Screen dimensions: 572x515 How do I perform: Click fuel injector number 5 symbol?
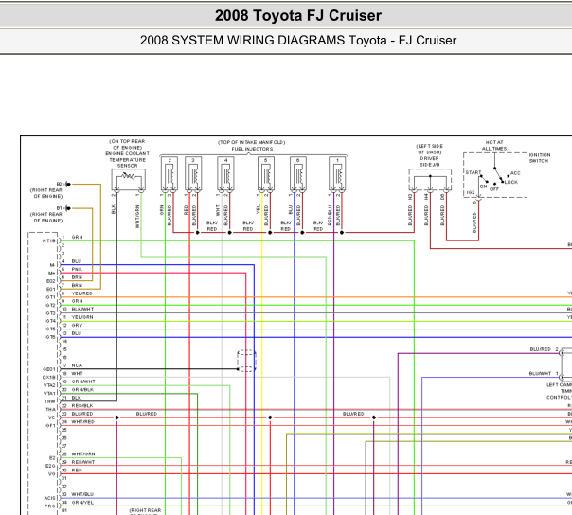tap(266, 174)
